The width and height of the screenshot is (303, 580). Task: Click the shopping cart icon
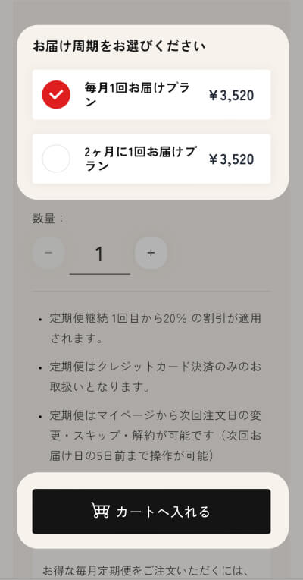[100, 510]
